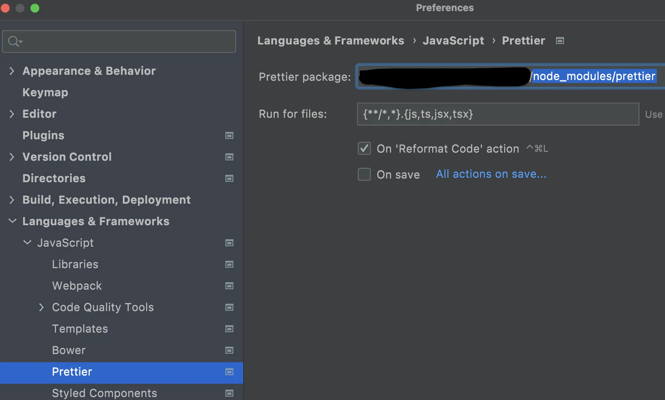Click Languages & Frameworks breadcrumb
The height and width of the screenshot is (400, 665).
(x=331, y=41)
